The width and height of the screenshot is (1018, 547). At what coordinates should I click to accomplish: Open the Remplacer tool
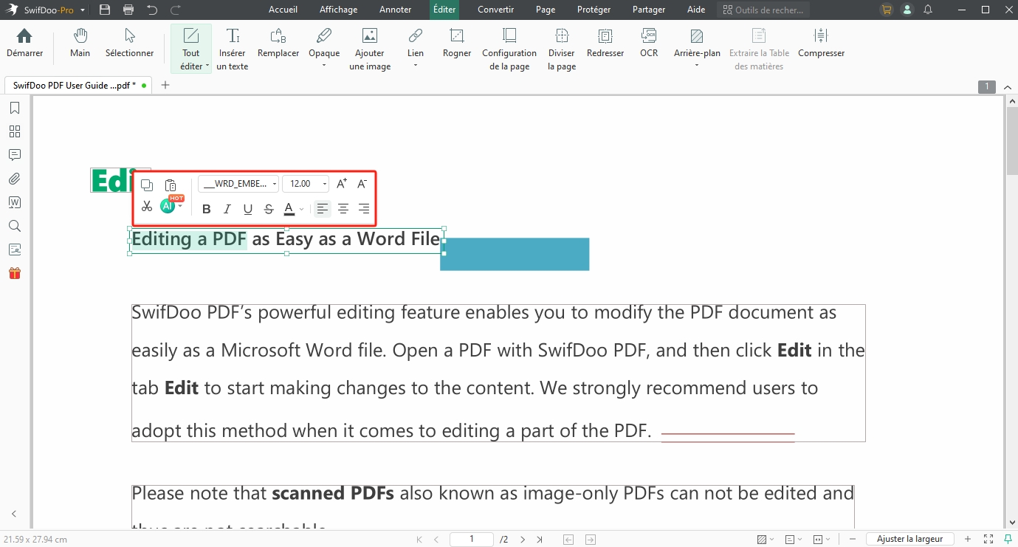tap(278, 44)
